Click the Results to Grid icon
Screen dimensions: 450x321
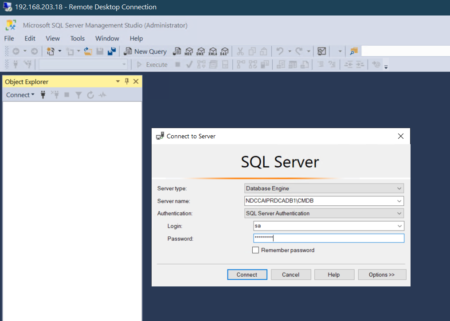[x=293, y=65]
